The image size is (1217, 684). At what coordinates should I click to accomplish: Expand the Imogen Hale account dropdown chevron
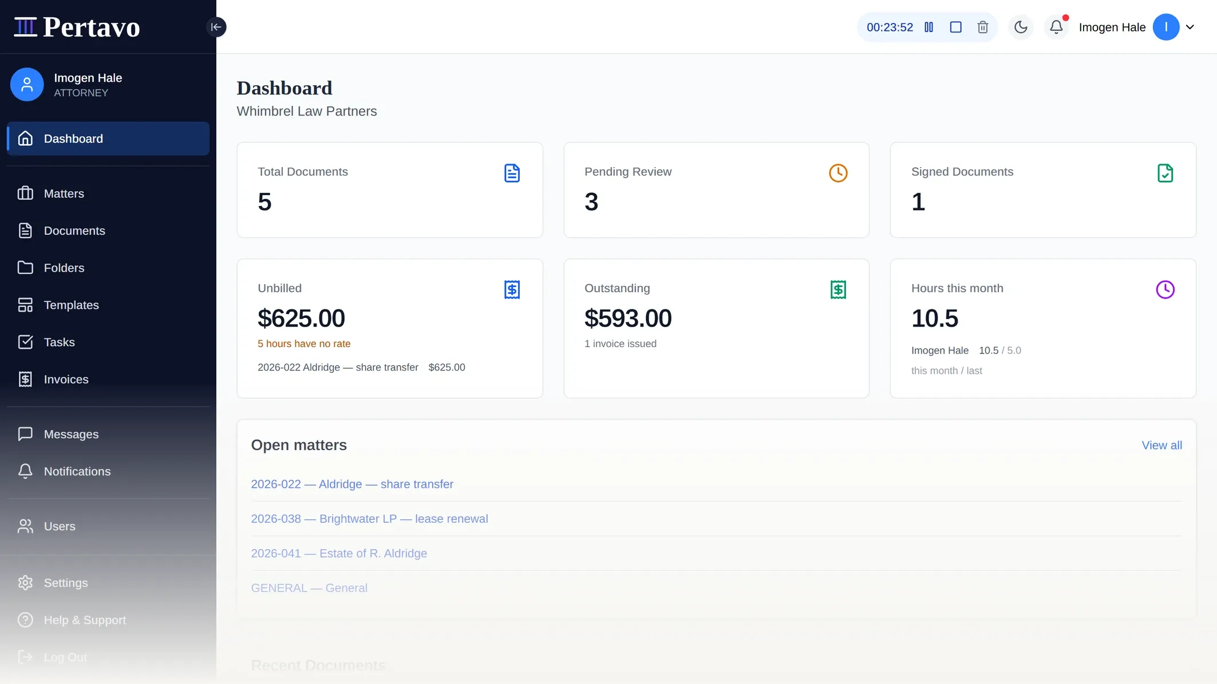click(1190, 27)
